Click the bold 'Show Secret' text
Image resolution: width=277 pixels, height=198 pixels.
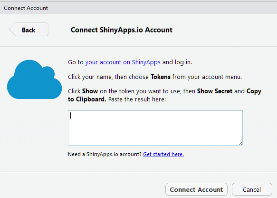[215, 91]
